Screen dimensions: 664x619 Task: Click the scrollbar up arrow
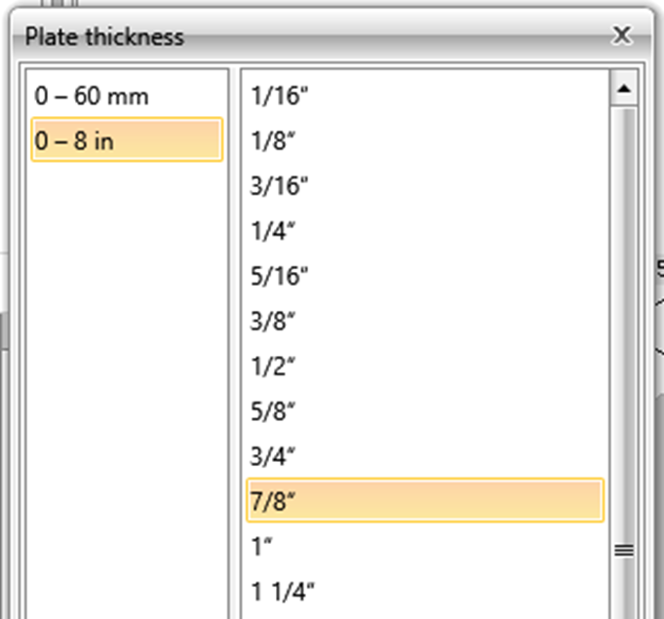623,90
